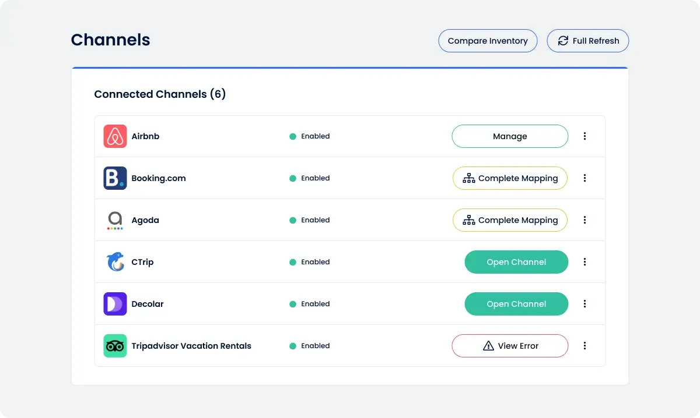Image resolution: width=700 pixels, height=418 pixels.
Task: Complete Mapping for Booking.com
Action: [509, 178]
